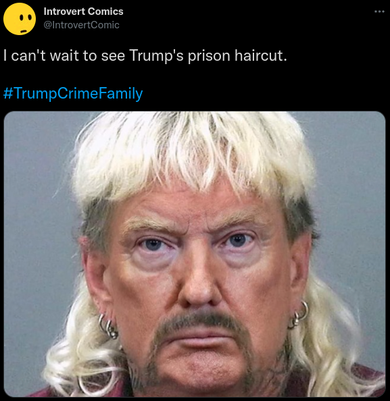Click the yellow emoji profile avatar
This screenshot has height=401, width=390.
click(x=20, y=19)
